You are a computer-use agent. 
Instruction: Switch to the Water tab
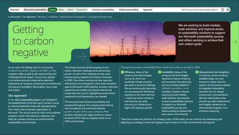61,10
